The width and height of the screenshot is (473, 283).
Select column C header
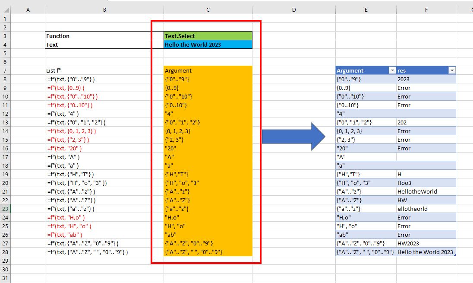(x=208, y=10)
